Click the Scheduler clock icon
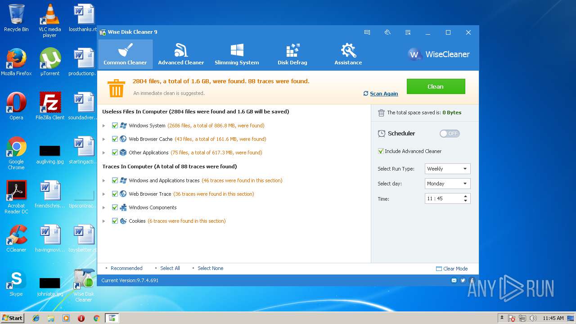The width and height of the screenshot is (576, 324). pos(382,134)
